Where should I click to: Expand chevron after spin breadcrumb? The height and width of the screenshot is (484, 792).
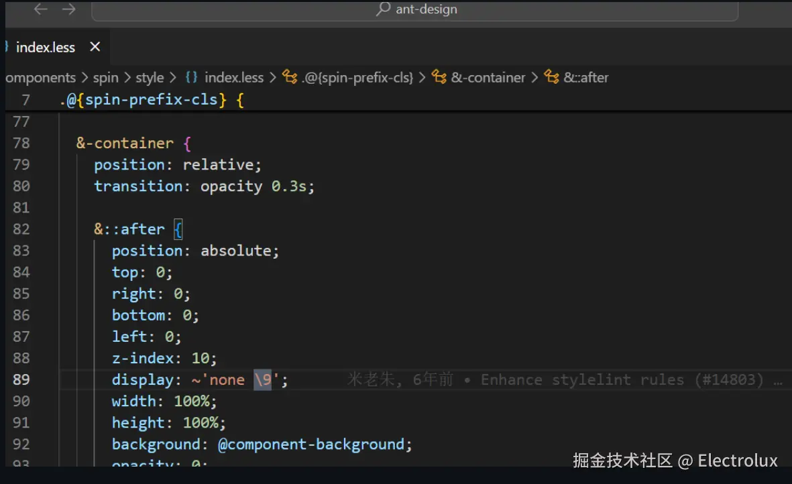point(127,78)
